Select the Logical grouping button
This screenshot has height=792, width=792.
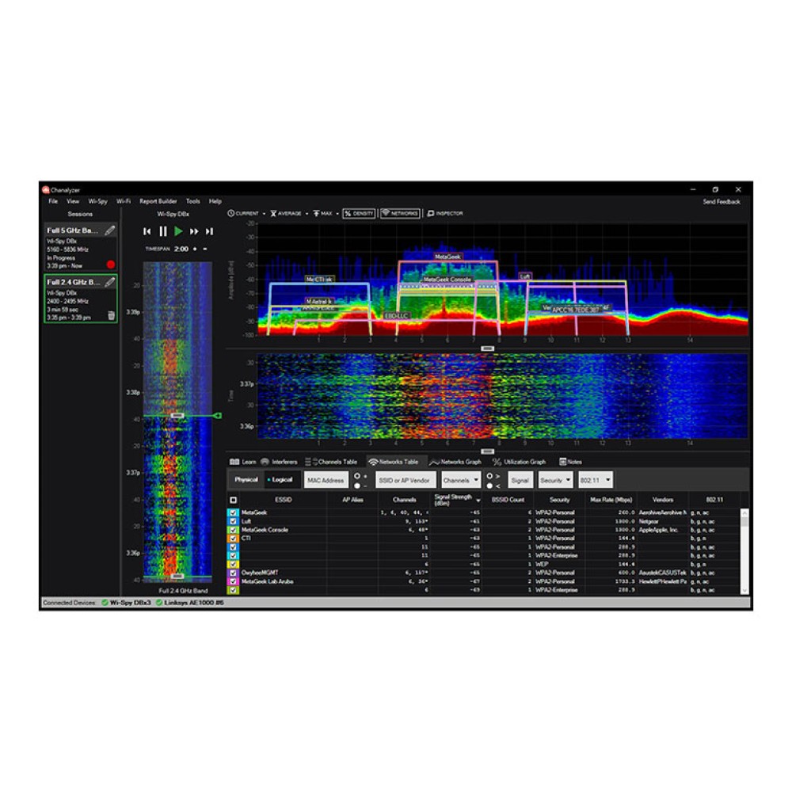click(281, 480)
